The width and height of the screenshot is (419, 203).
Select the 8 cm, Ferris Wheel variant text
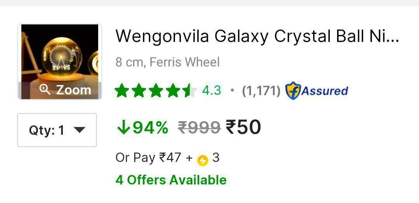point(168,62)
